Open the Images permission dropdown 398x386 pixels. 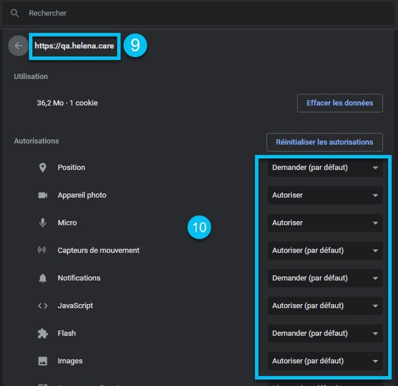(x=325, y=361)
